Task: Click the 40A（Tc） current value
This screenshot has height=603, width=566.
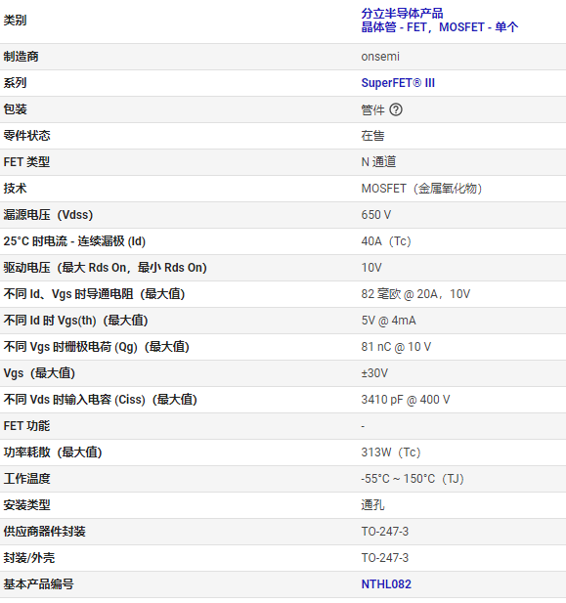Action: point(386,241)
